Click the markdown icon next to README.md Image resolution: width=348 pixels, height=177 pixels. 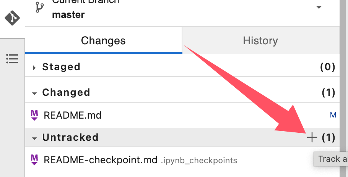pos(34,115)
